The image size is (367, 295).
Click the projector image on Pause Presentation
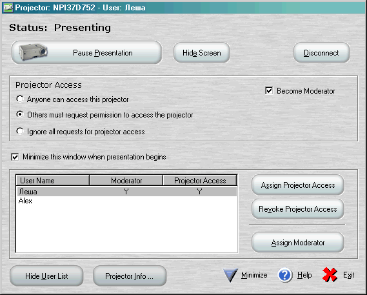pos(33,52)
